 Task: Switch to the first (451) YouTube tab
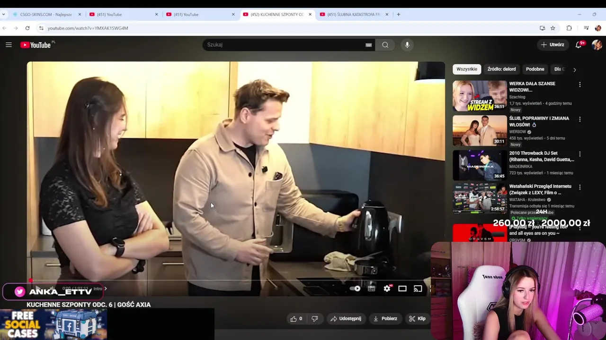123,14
